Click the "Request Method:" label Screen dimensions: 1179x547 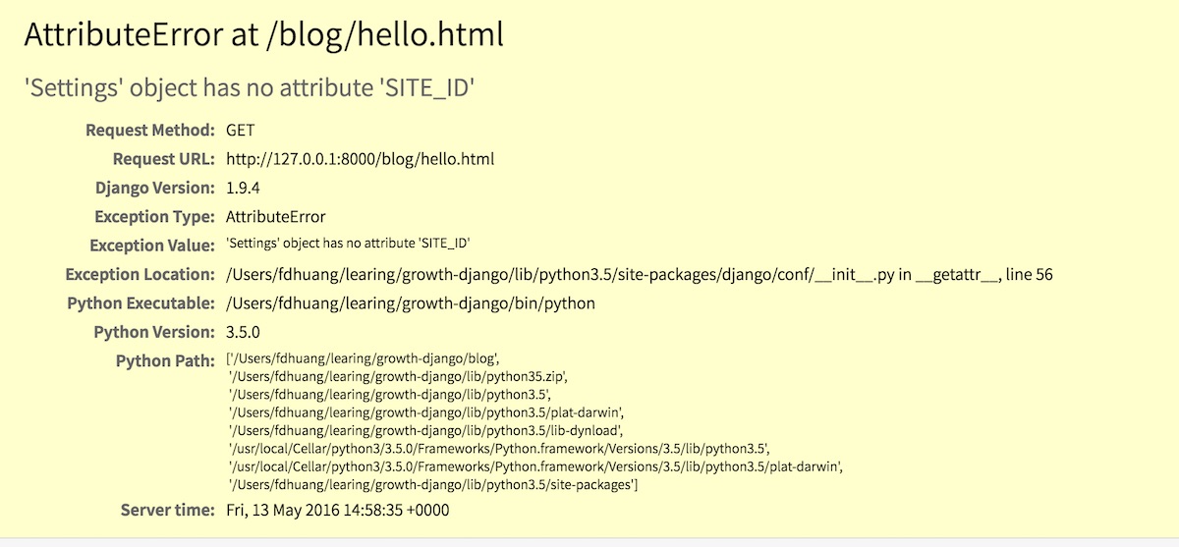[x=149, y=131]
